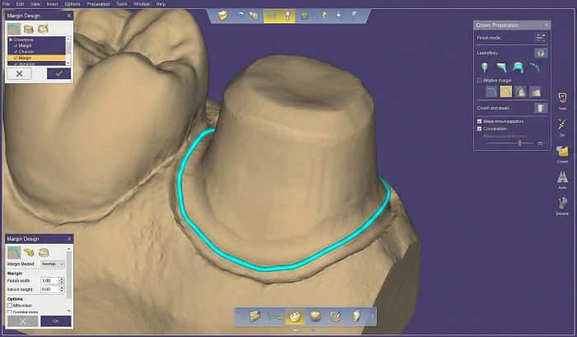Select the highlighted yellow margin shape icon
The width and height of the screenshot is (577, 337).
(504, 92)
